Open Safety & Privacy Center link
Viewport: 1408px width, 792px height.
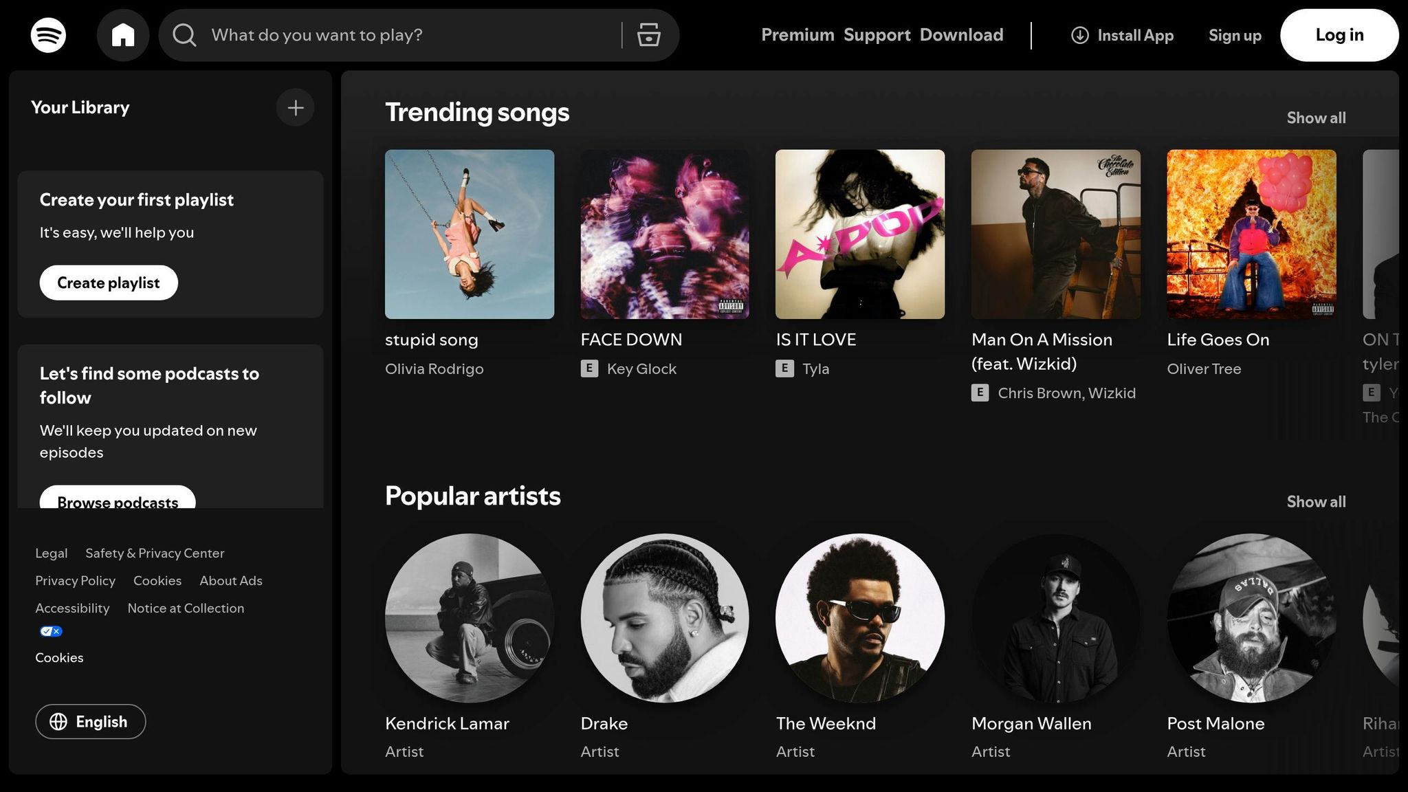155,553
